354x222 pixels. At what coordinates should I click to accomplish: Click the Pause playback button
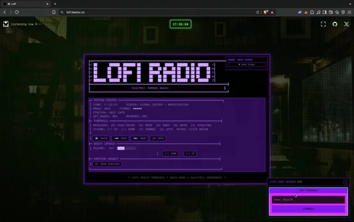(101, 138)
